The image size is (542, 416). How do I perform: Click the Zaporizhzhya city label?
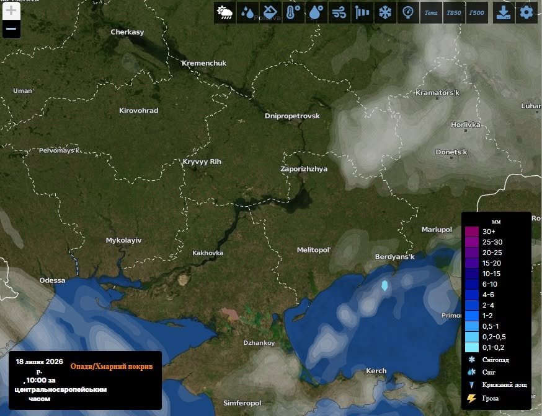pyautogui.click(x=304, y=169)
